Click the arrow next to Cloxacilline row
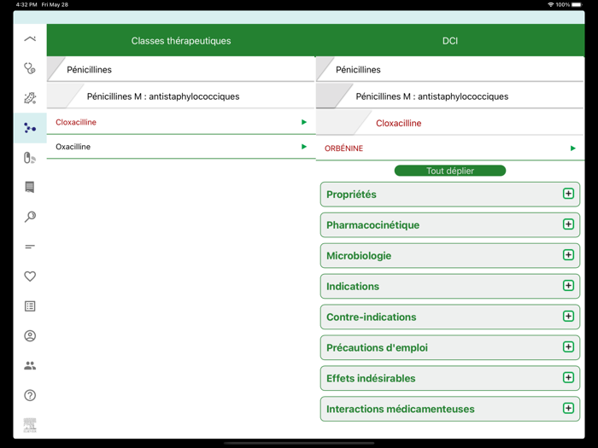Screen dimensions: 598x448 304,122
